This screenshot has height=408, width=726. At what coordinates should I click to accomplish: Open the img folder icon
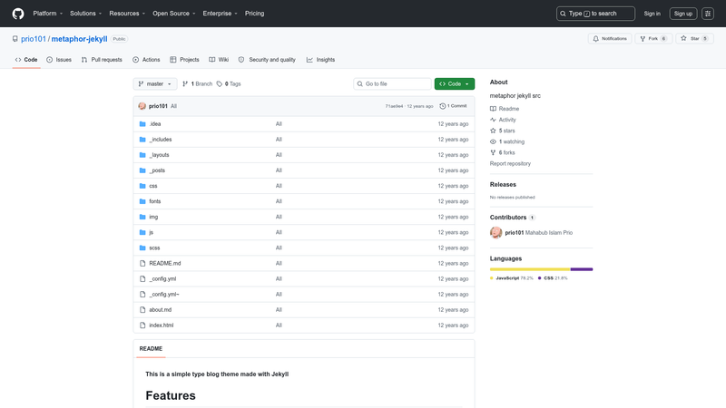(142, 217)
